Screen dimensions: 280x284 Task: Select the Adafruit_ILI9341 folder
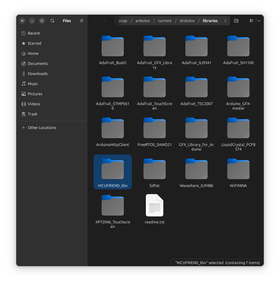(196, 50)
